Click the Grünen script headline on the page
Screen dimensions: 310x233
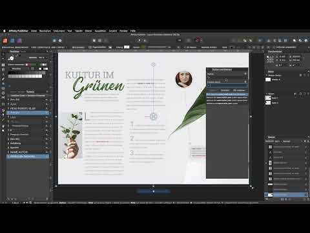point(98,87)
